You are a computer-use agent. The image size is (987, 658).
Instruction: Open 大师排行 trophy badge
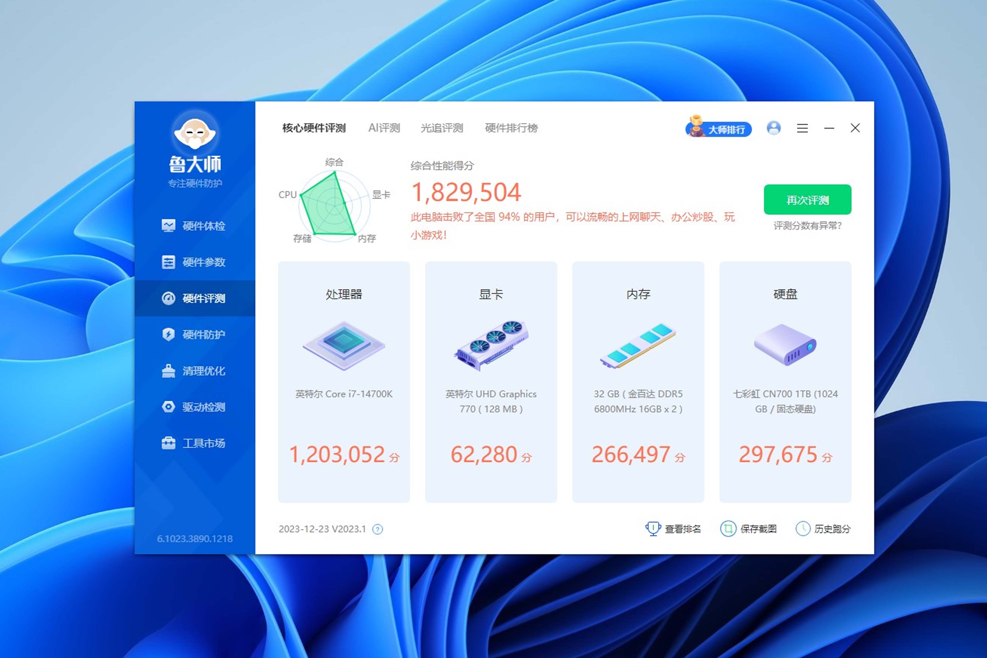tap(718, 127)
